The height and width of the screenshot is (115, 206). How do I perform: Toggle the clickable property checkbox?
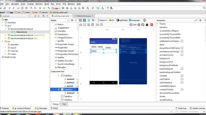click(182, 76)
